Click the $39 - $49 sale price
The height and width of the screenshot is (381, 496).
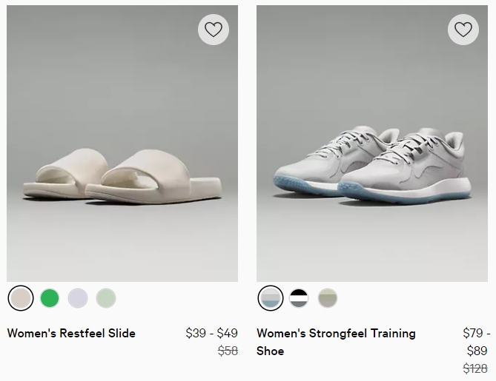coord(211,333)
